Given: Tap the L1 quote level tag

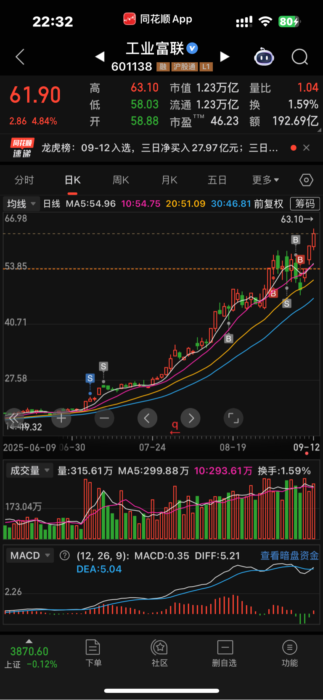Looking at the screenshot, I should point(206,67).
